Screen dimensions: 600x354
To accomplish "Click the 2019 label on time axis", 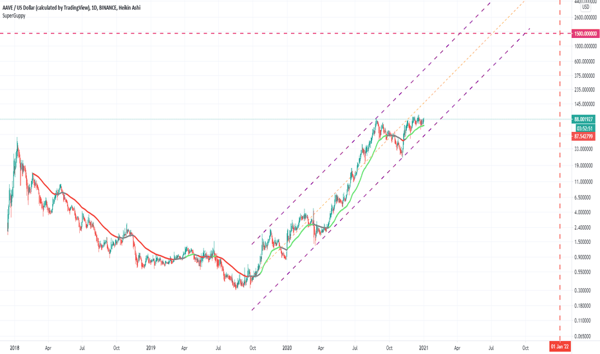I will coord(151,348).
